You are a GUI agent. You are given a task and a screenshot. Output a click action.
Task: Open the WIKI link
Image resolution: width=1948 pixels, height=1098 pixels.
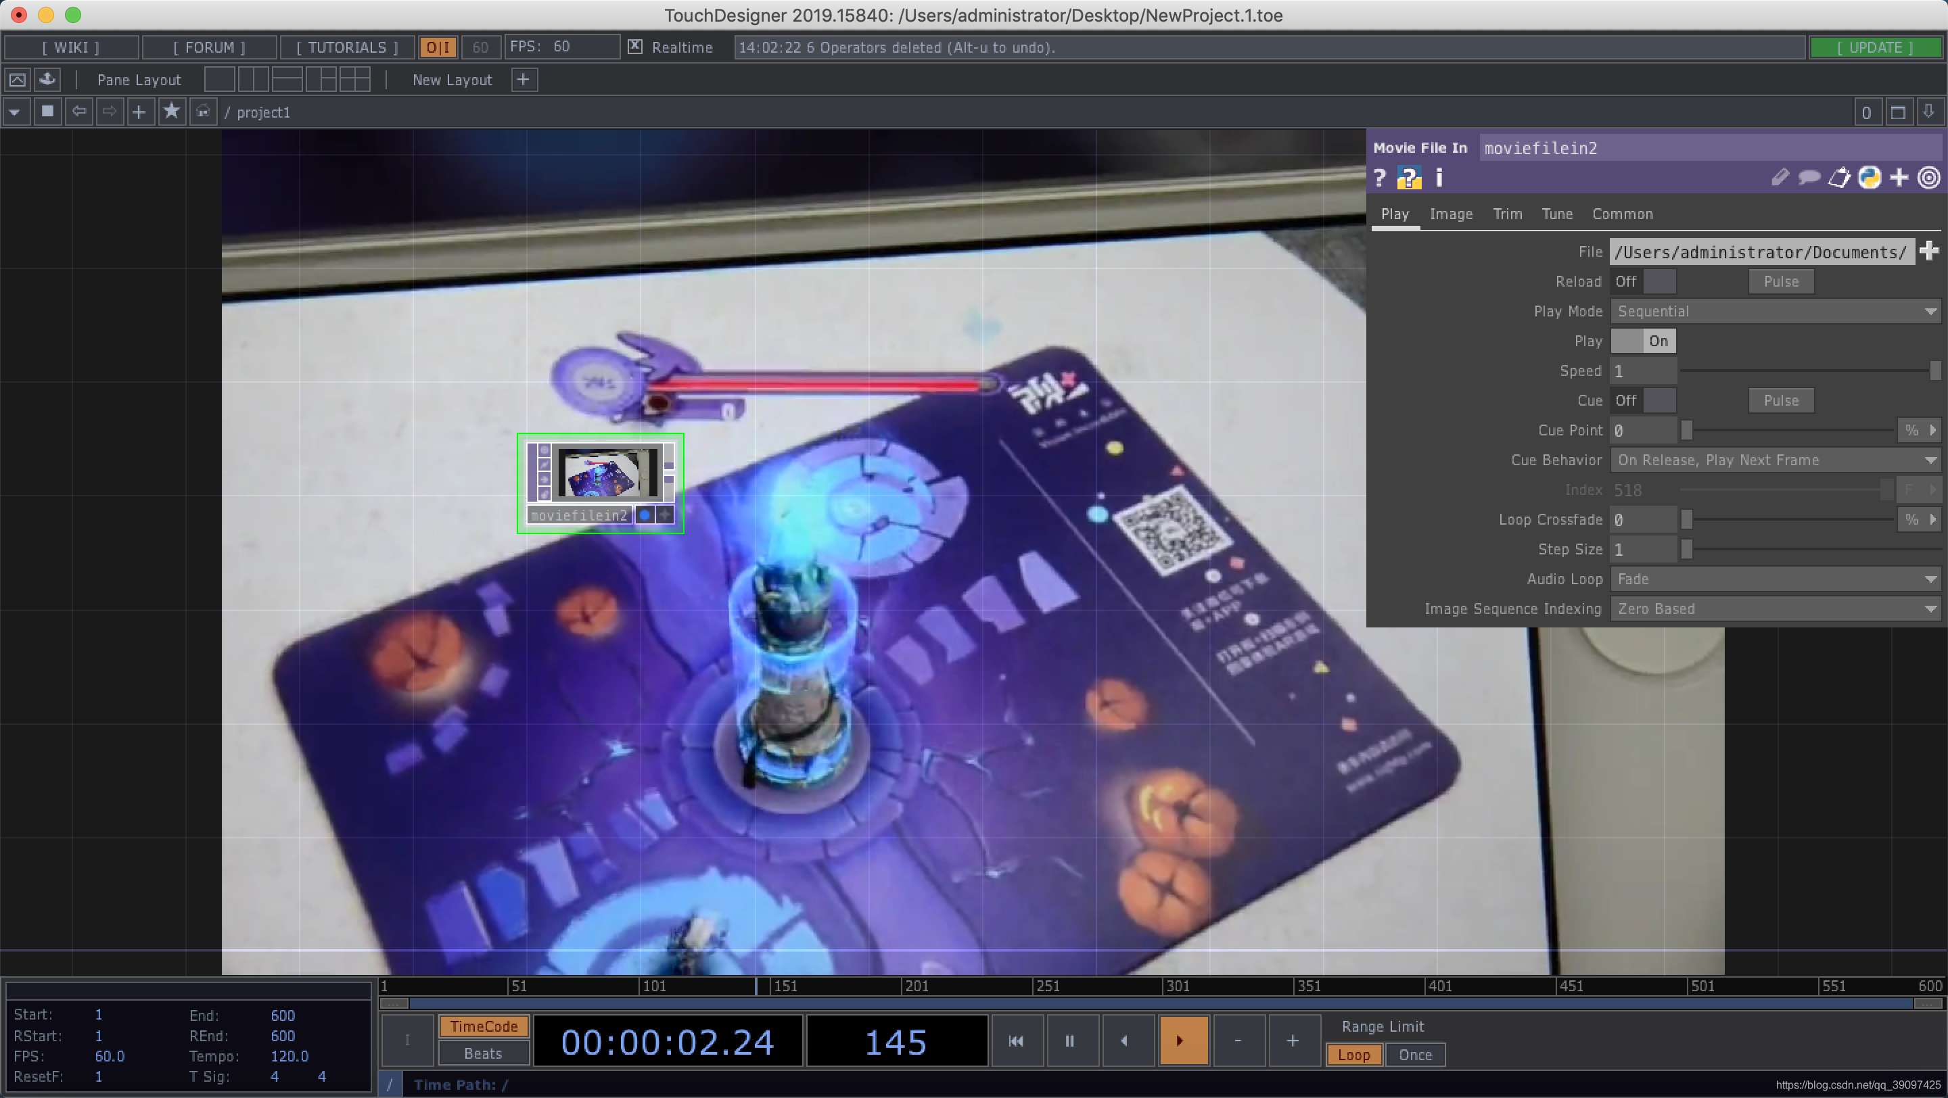pyautogui.click(x=71, y=47)
